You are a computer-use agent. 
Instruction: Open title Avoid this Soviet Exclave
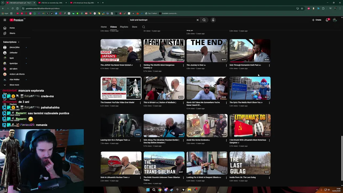click(x=198, y=140)
